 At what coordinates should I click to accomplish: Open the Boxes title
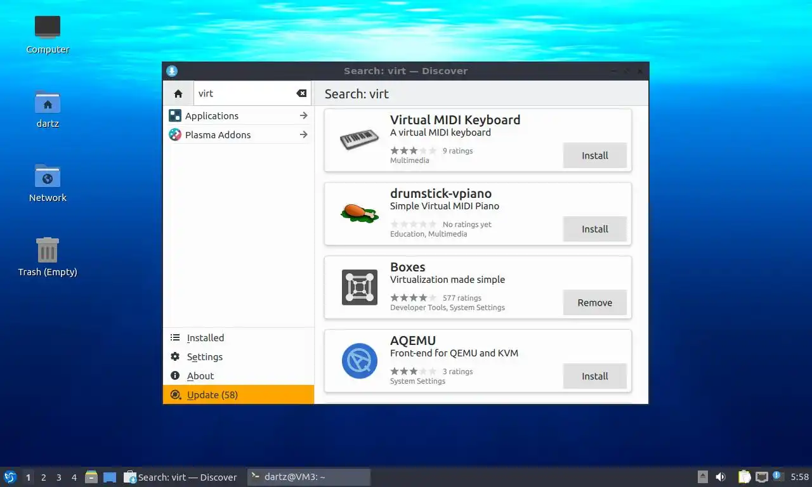[408, 267]
